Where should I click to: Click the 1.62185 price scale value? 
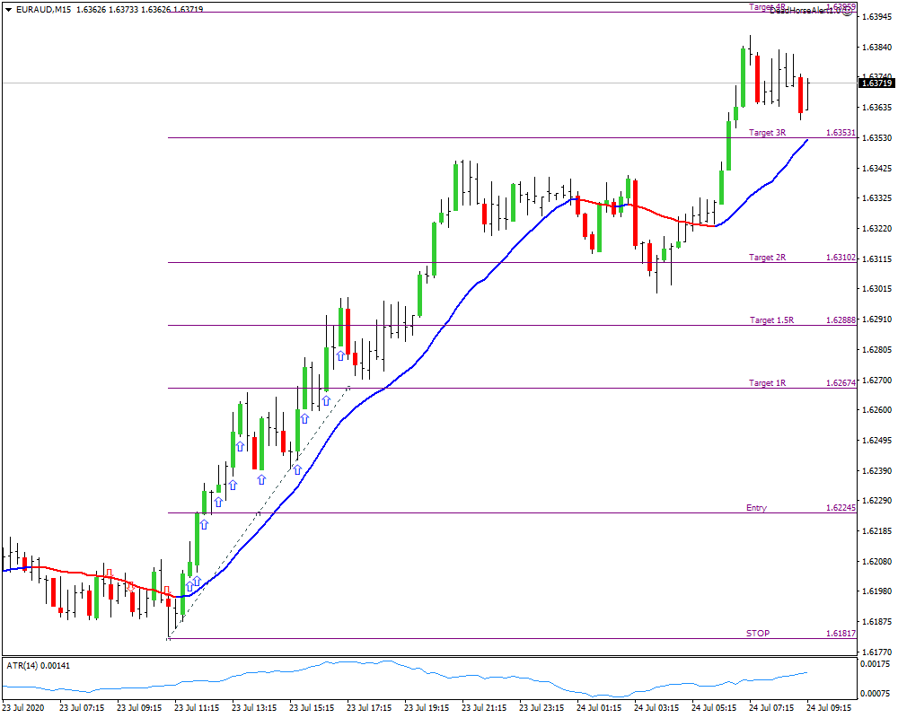(876, 531)
